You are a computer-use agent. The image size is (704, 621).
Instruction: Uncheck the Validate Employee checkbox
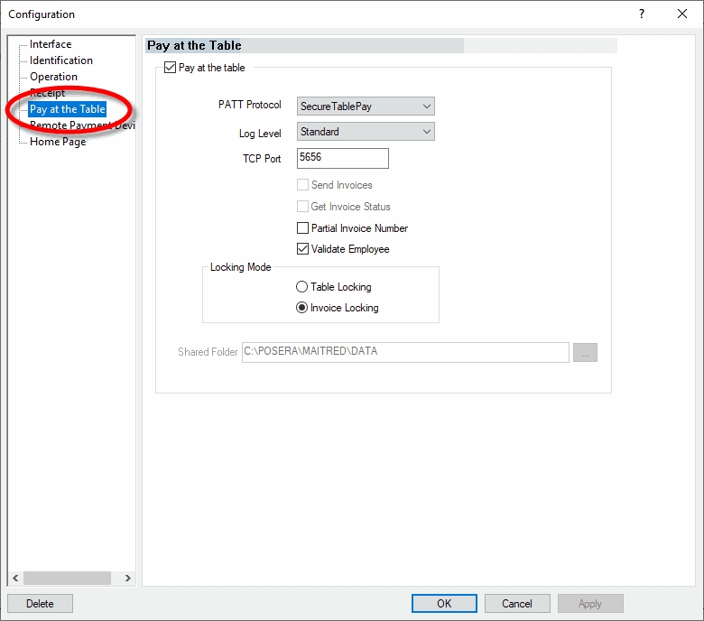(x=303, y=249)
